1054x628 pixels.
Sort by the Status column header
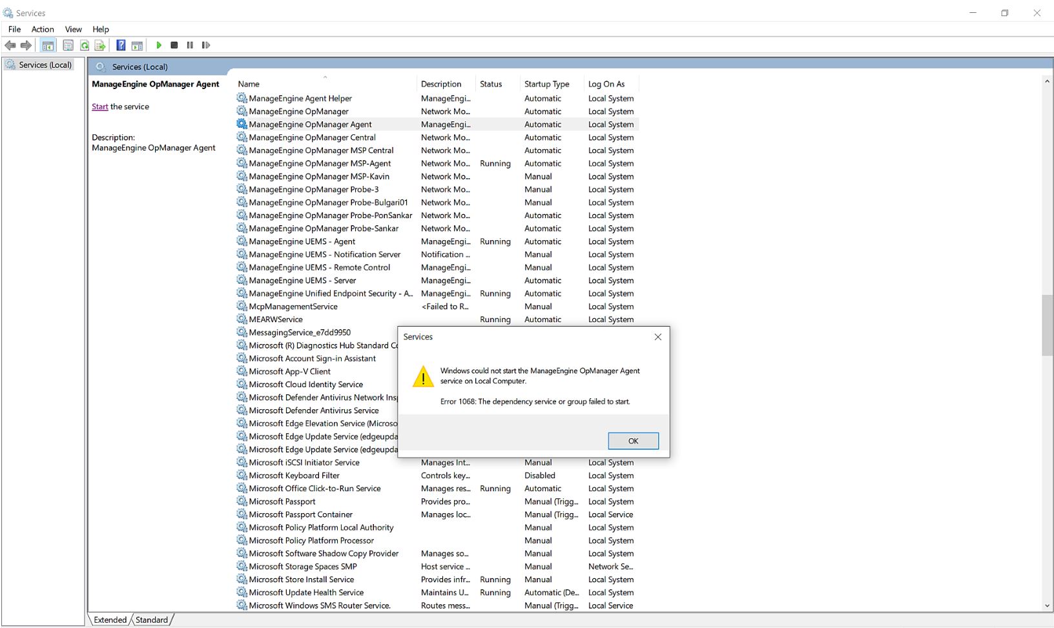pos(491,83)
